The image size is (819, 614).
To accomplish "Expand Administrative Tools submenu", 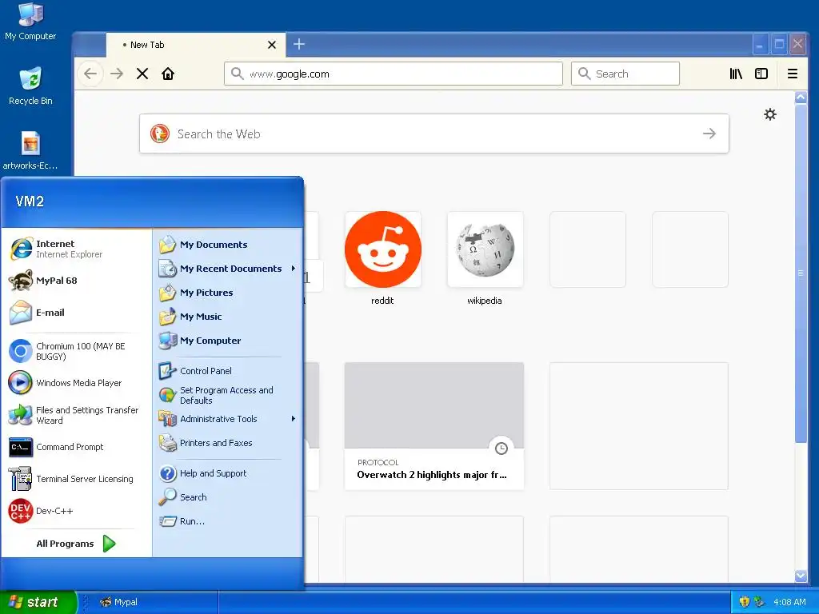I will point(227,419).
